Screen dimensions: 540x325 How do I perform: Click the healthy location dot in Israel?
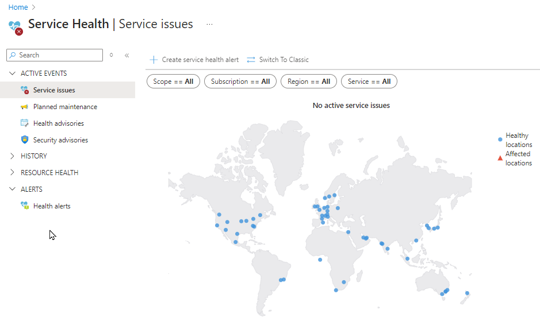(x=348, y=232)
